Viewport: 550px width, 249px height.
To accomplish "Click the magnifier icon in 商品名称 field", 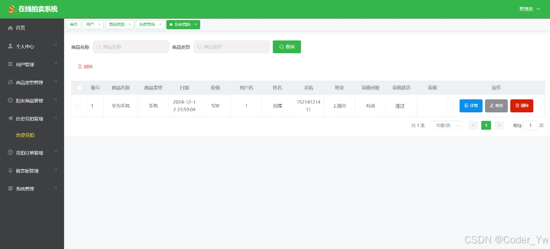I will click(99, 47).
